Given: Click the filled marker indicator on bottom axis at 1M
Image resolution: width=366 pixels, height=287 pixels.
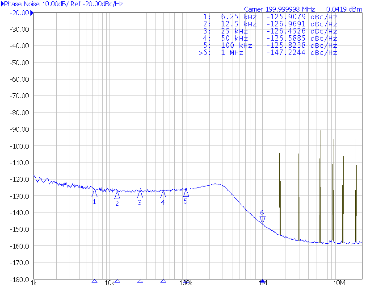Looking at the screenshot, I should pyautogui.click(x=262, y=282).
